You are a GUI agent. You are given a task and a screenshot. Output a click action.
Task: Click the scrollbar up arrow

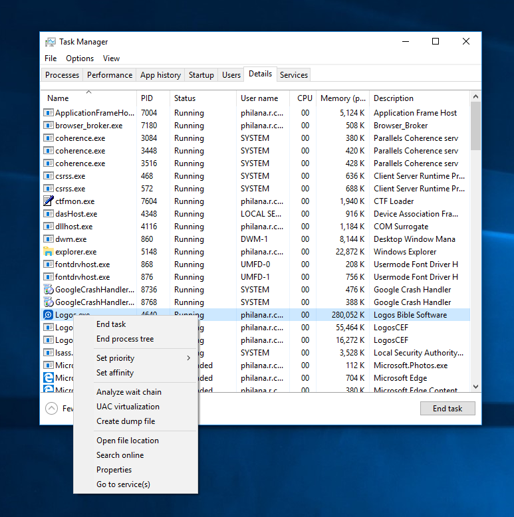coord(475,96)
